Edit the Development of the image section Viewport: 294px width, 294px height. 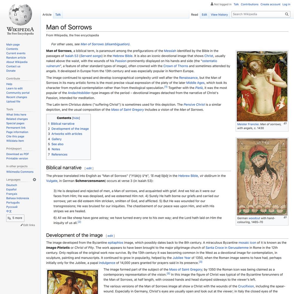(x=110, y=236)
